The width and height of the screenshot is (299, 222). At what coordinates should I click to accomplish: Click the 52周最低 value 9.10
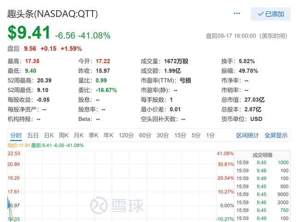[43, 90]
